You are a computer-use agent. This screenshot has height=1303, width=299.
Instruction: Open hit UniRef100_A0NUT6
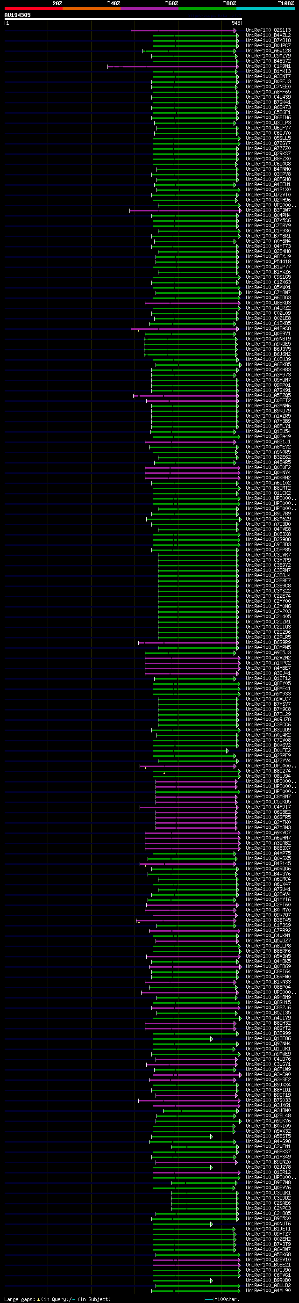tap(268, 1224)
